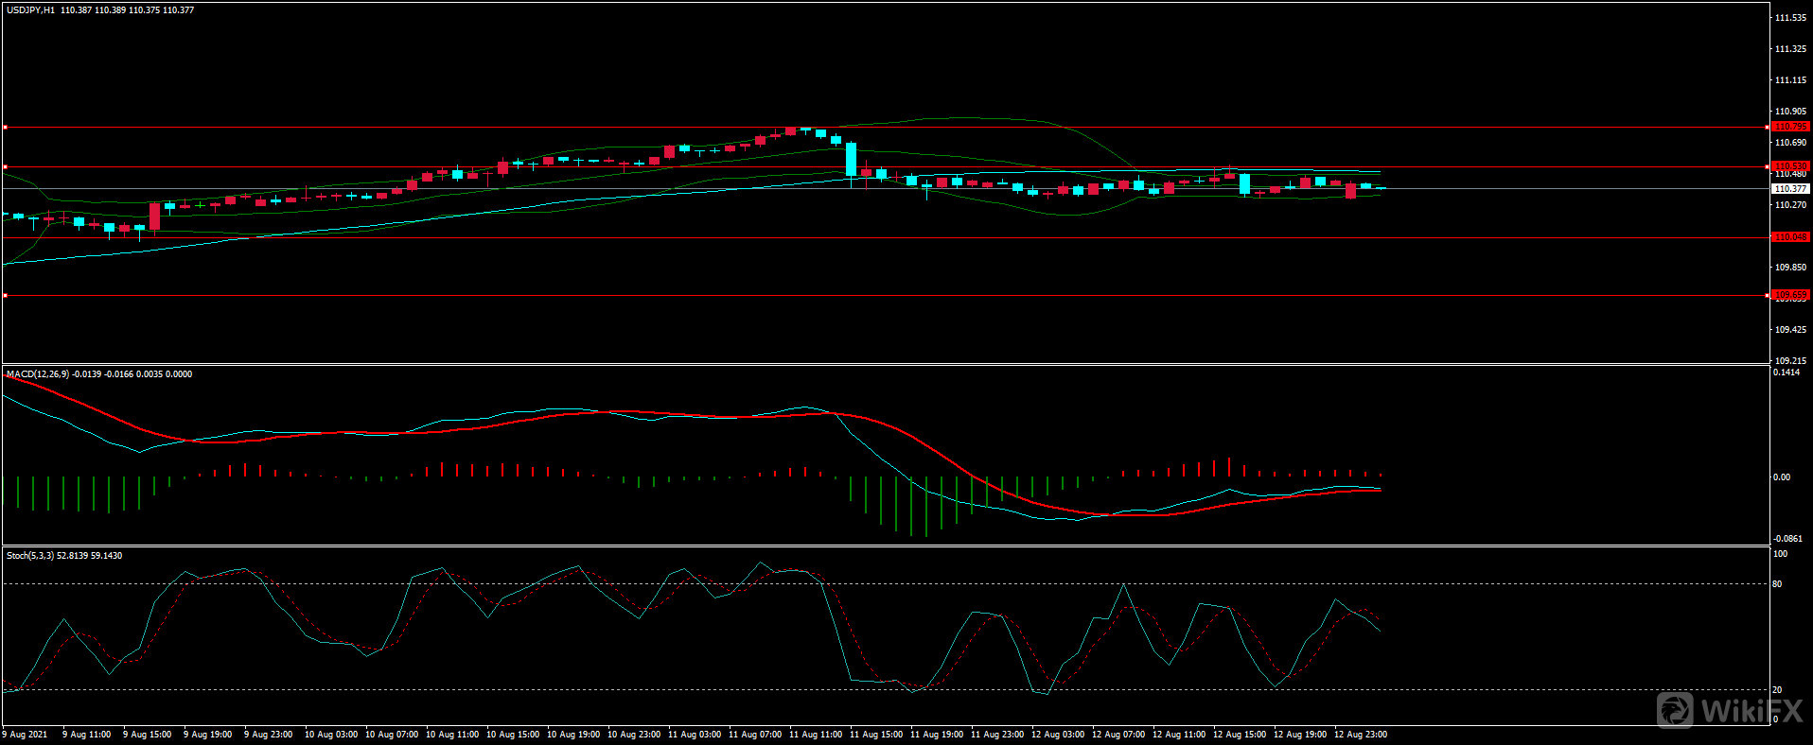Select left anchor of 109.659 horizontal line
Viewport: 1813px width, 745px height.
[x=5, y=296]
